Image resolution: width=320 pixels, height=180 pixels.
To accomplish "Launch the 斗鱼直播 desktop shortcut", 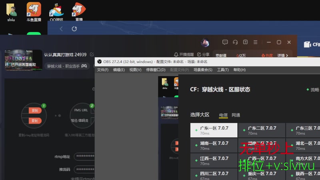I will [x=34, y=12].
